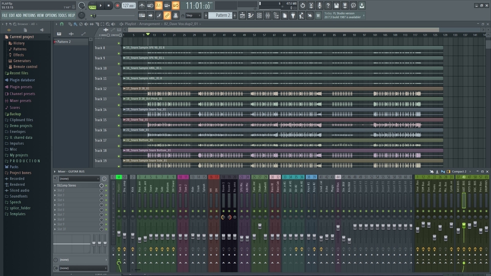The height and width of the screenshot is (276, 491).
Task: Click the save project floppy icon
Action: pos(337,5)
